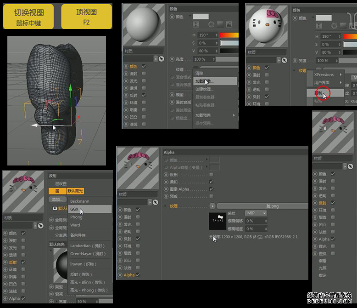The height and width of the screenshot is (308, 357).
Task: Enable the 漫射 channel checkbox in the gray sphere panel
Action: point(144,74)
